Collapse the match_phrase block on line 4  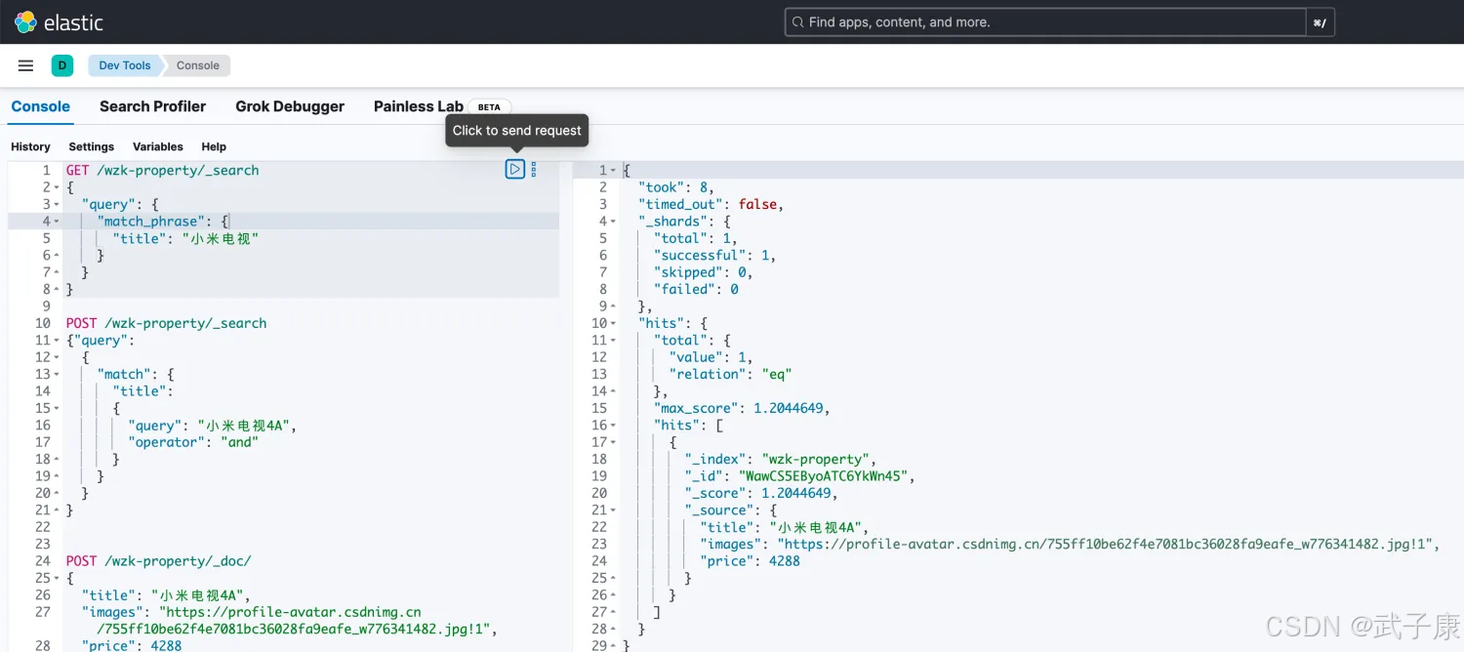[57, 222]
